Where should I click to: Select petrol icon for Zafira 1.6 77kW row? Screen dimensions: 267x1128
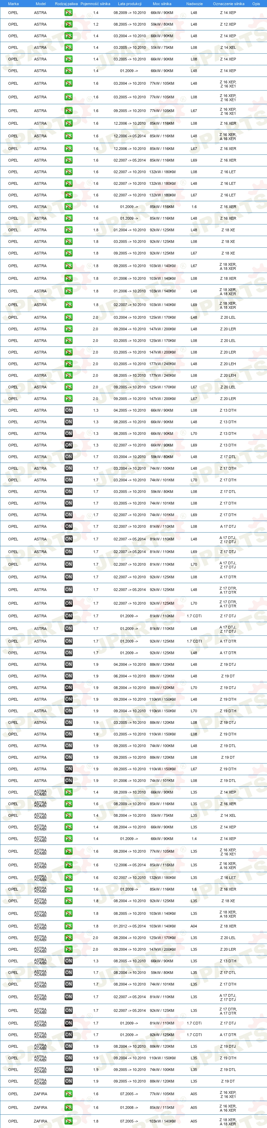pos(68,1094)
